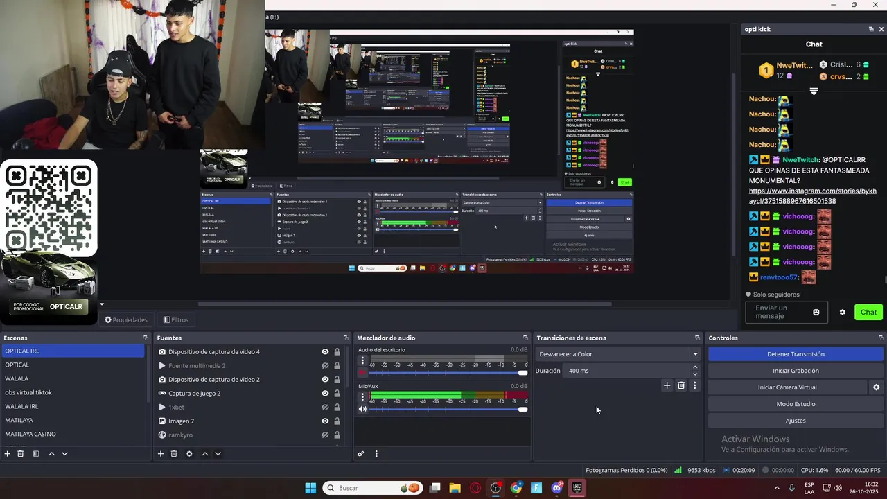Image resolution: width=887 pixels, height=499 pixels.
Task: Open source properties gear in Fuentes toolbar
Action: coord(189,454)
